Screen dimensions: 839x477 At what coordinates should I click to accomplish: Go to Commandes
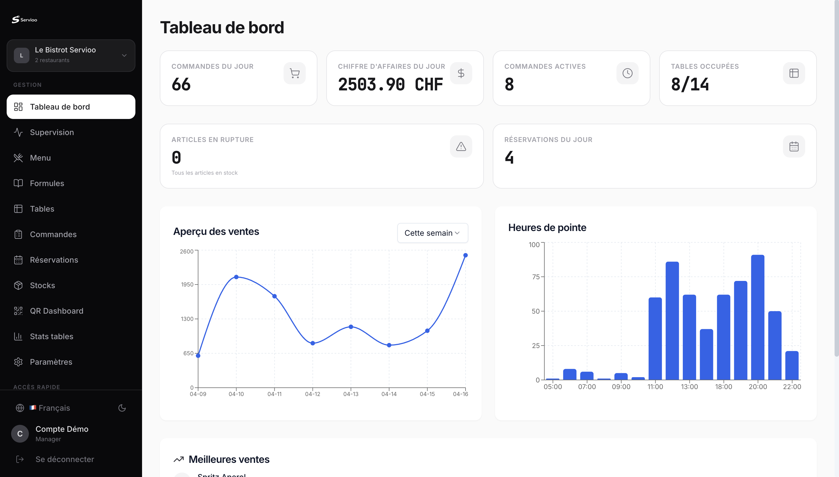[x=71, y=234]
